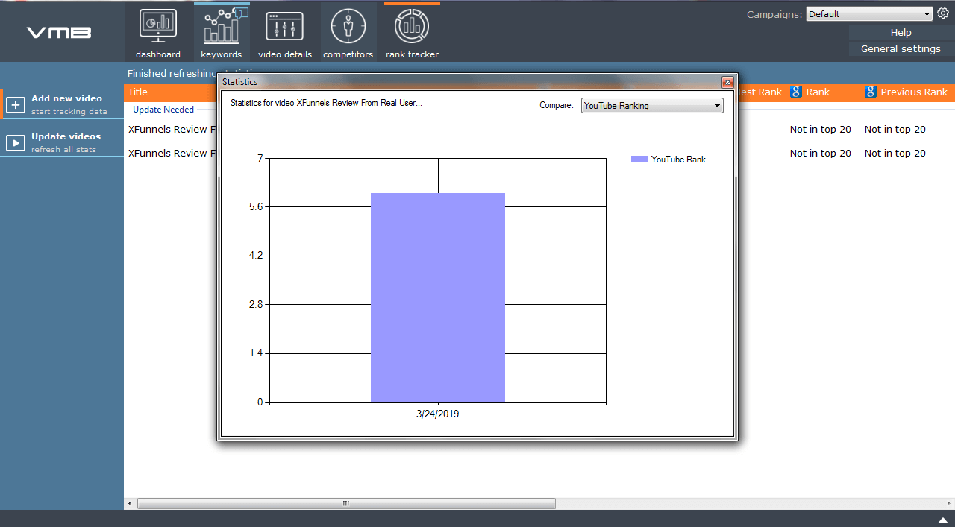Click second row Previous Rank 'Not in top 20'
The height and width of the screenshot is (527, 955).
[895, 154]
